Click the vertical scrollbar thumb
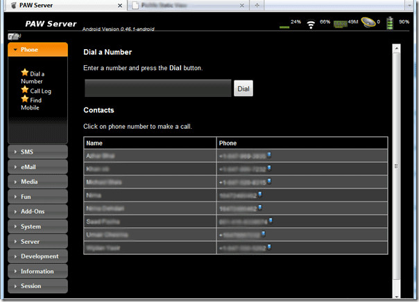 click(396, 166)
